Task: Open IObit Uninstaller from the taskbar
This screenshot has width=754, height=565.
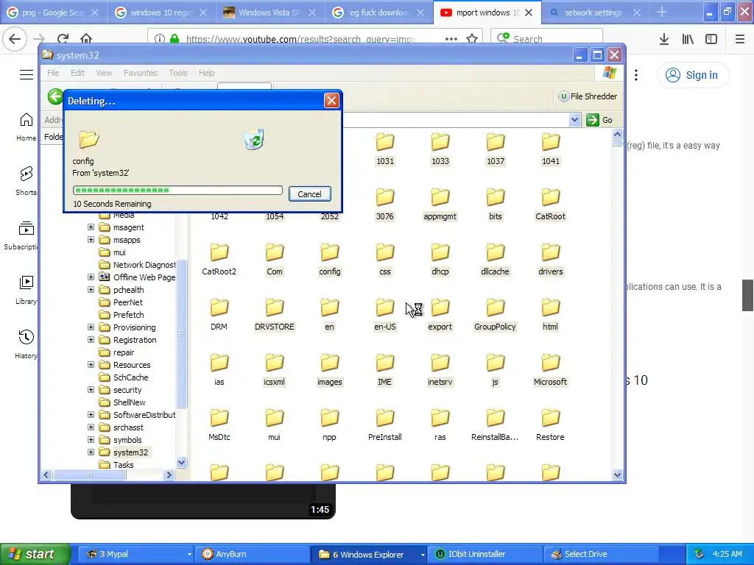Action: click(486, 554)
